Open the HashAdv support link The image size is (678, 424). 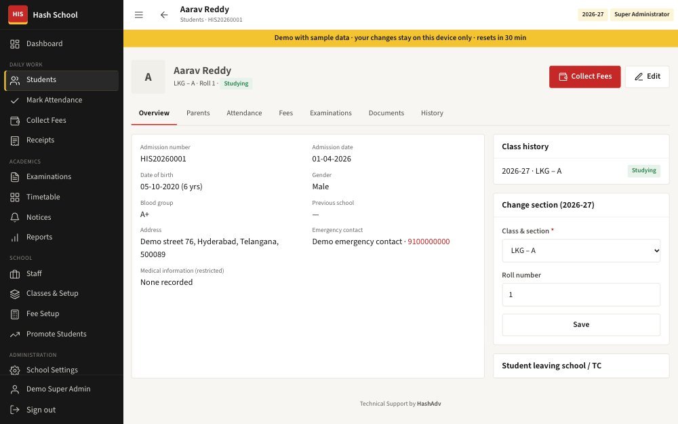429,404
